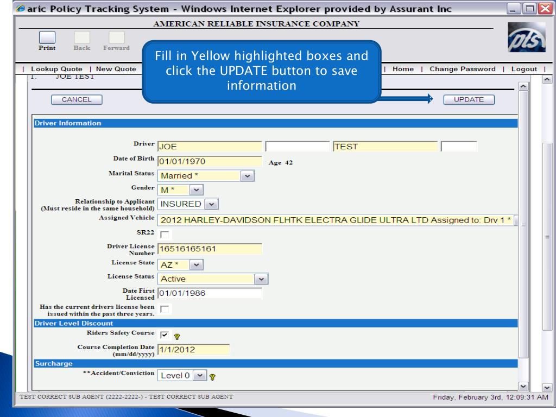Open the Gender dropdown
This screenshot has height=417, width=556.
[x=196, y=190]
